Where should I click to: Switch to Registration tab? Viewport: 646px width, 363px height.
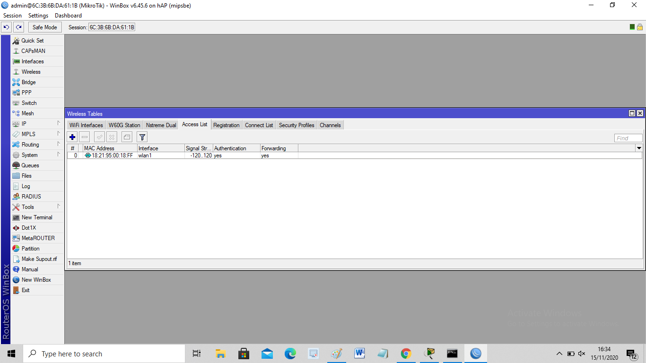tap(227, 125)
